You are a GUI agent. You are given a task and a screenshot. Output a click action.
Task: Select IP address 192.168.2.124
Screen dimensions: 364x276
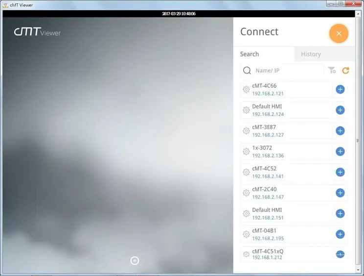coord(268,114)
